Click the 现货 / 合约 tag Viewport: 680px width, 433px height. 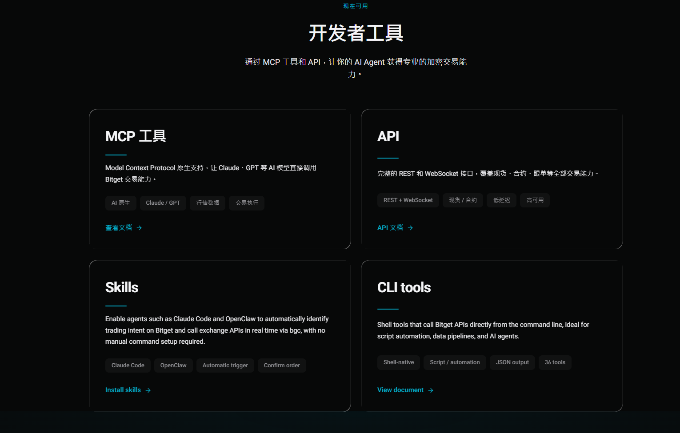[x=463, y=200]
